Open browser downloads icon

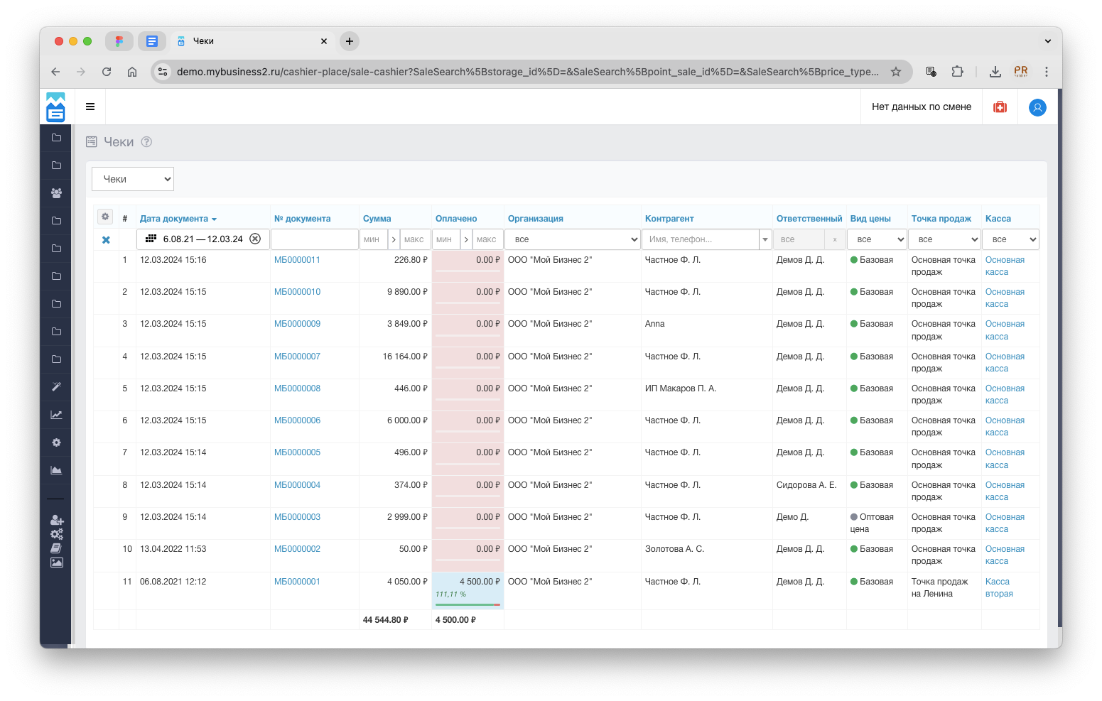coord(995,72)
